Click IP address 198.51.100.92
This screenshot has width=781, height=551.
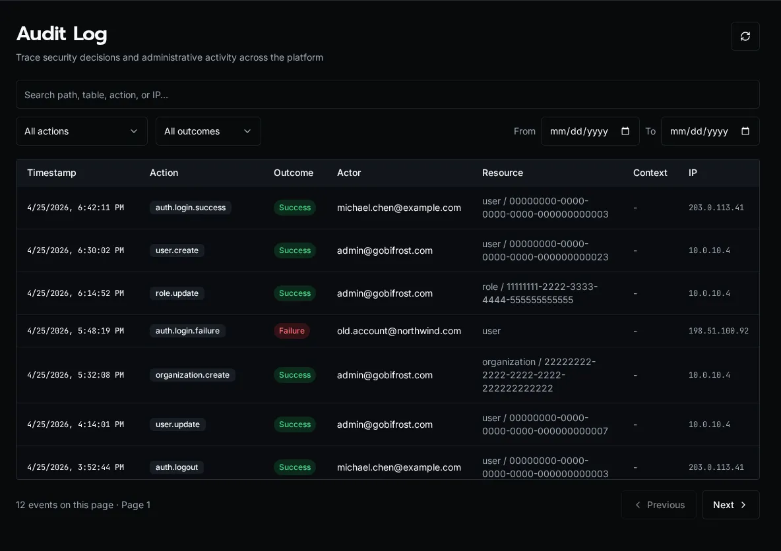(x=718, y=330)
